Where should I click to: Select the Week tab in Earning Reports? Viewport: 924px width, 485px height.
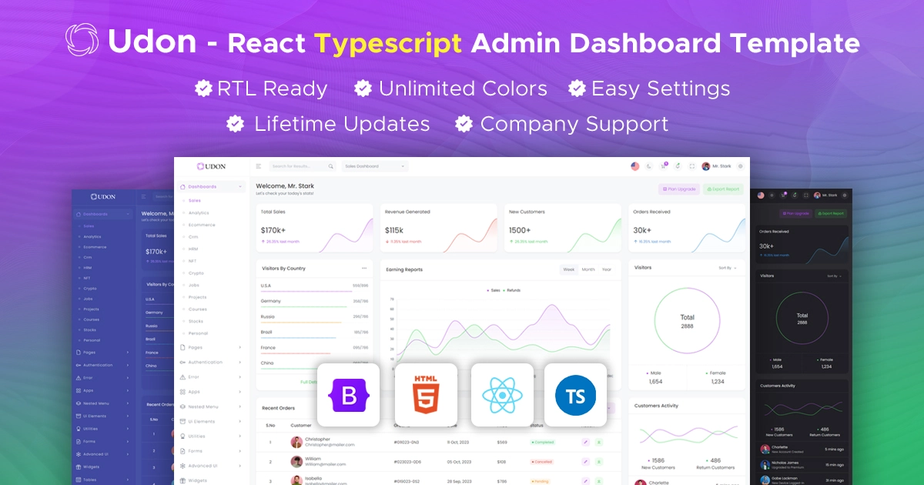[x=568, y=269]
